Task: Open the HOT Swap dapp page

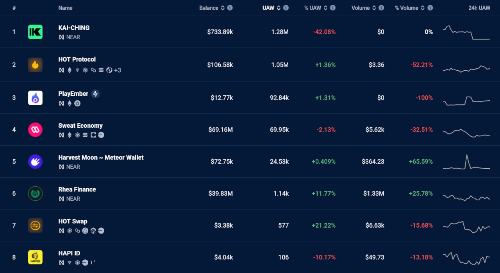Action: (73, 221)
